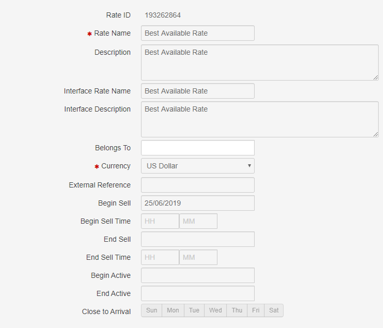Click the End Sell date field

coord(198,239)
